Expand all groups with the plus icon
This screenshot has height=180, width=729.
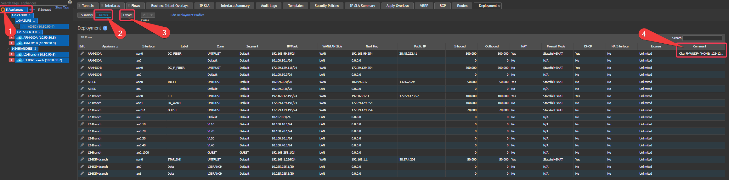pos(30,9)
